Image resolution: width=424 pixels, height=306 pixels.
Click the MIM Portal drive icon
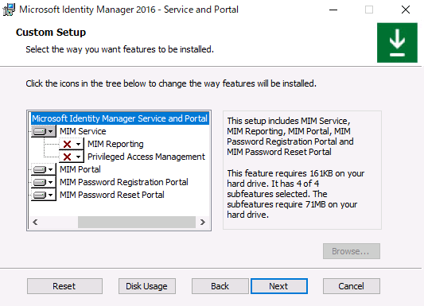click(40, 169)
